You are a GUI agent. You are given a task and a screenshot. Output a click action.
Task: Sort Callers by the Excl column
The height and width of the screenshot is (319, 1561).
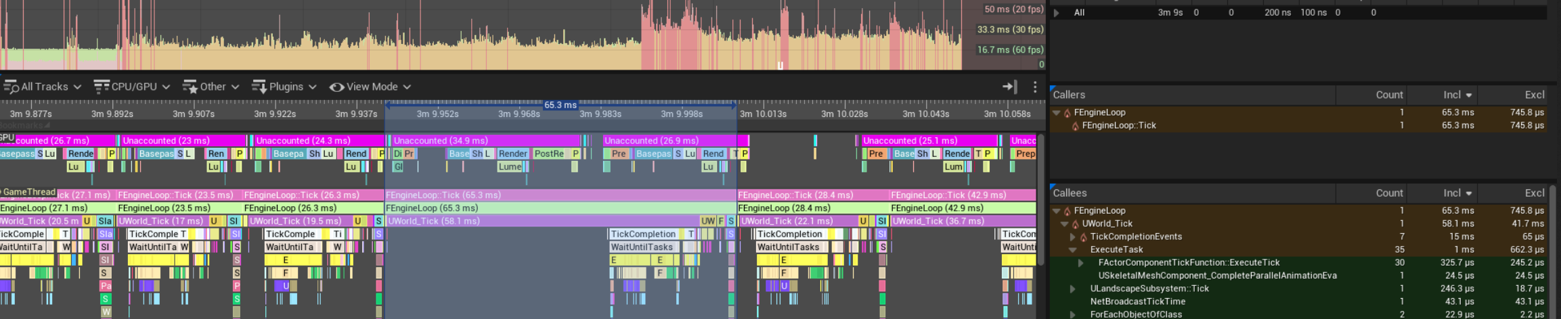coord(1534,95)
